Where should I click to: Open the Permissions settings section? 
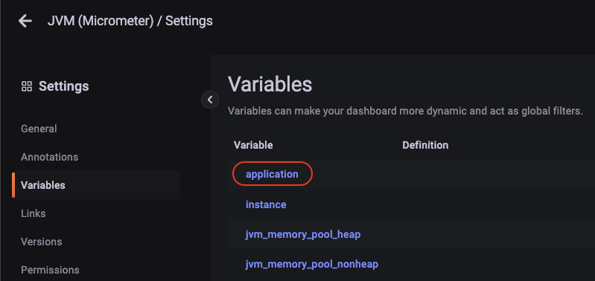click(x=50, y=270)
